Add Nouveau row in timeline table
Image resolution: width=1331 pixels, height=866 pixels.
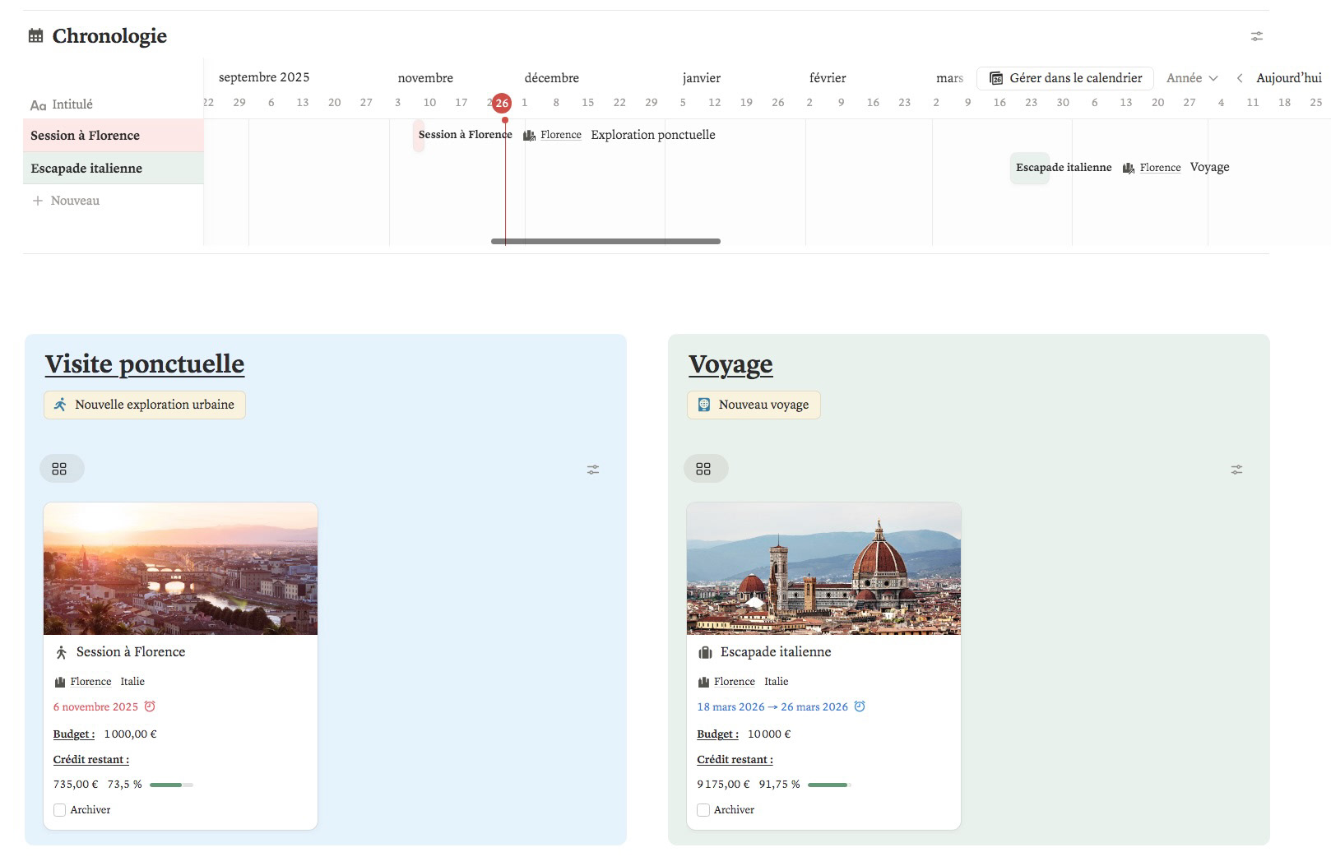pos(66,201)
